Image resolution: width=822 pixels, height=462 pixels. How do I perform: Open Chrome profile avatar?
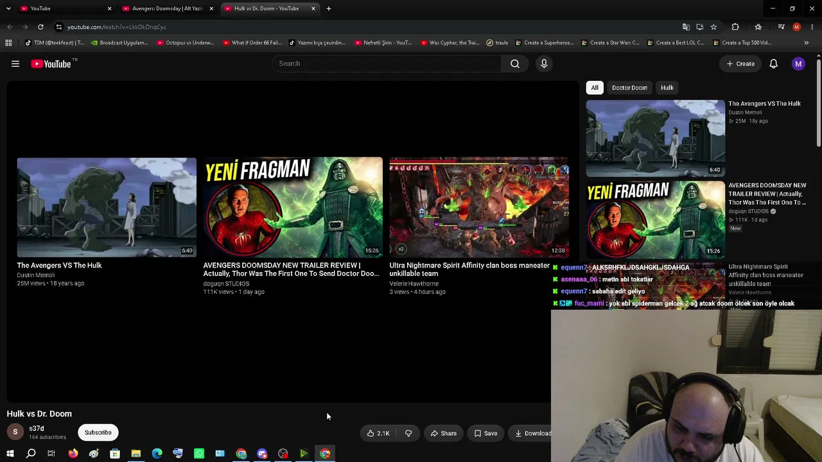796,27
